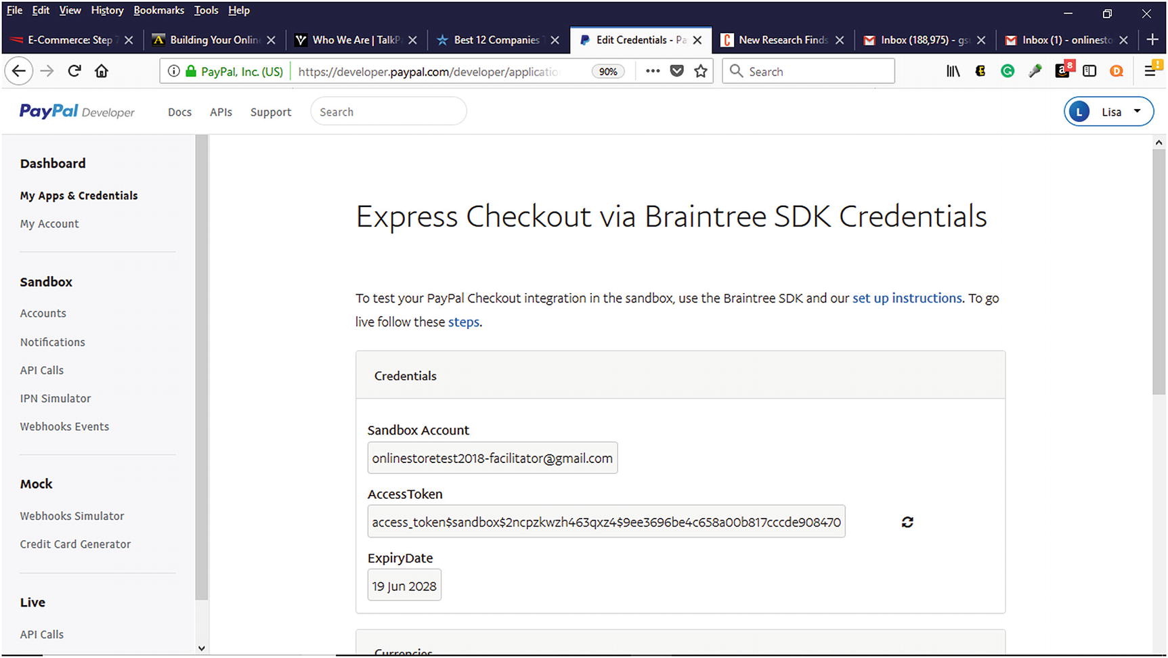
Task: Open the Help menu
Action: (239, 10)
